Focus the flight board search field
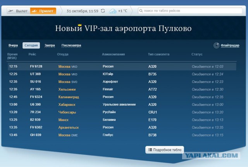Screen dimensions: 248x167 click(190, 11)
